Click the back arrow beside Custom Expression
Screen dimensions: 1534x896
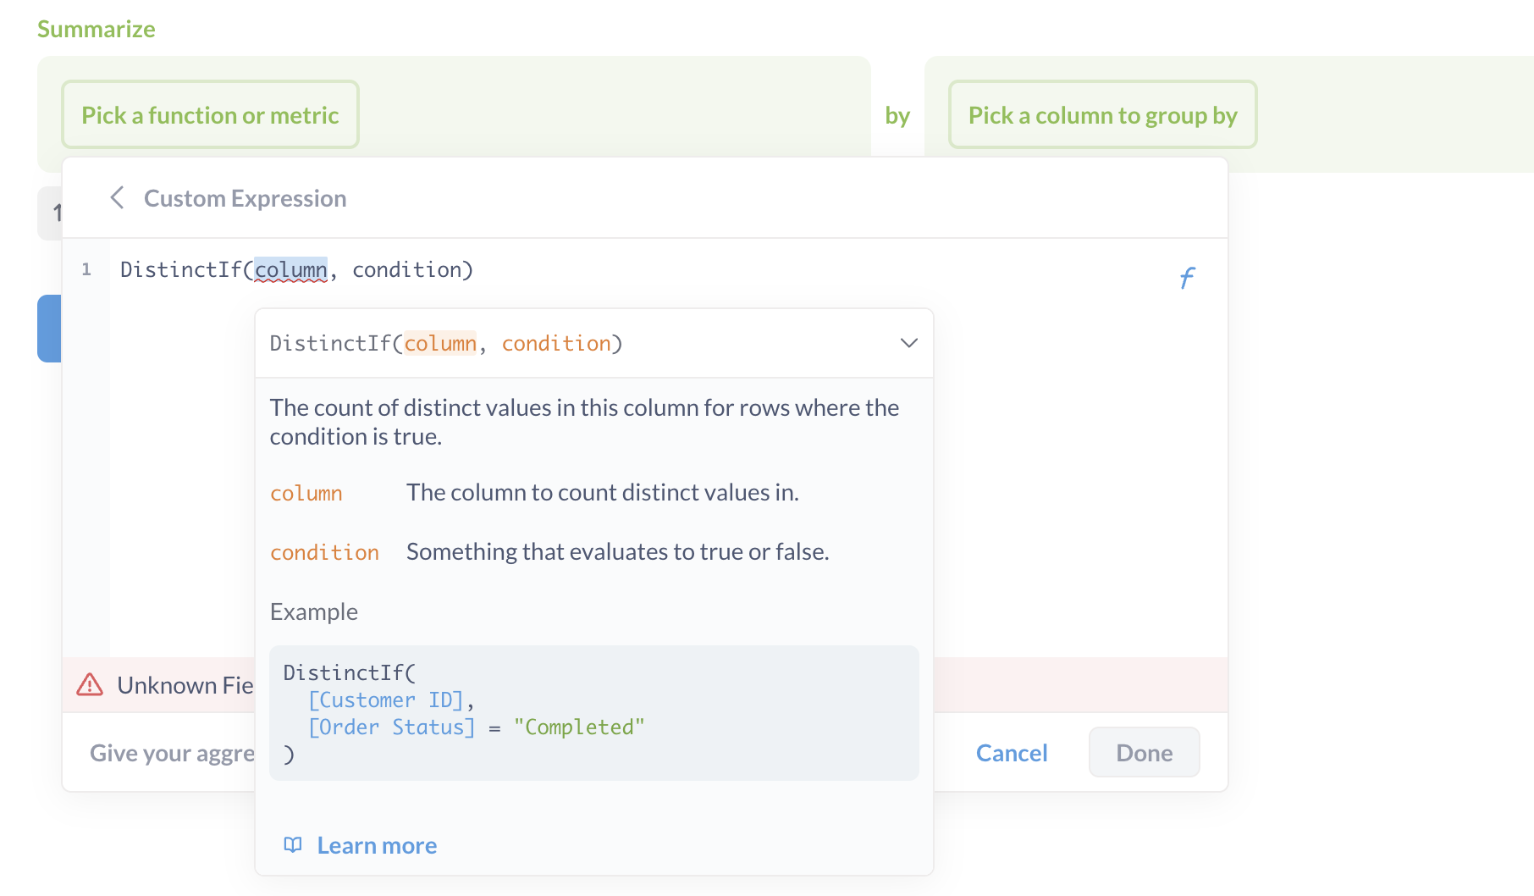click(117, 197)
